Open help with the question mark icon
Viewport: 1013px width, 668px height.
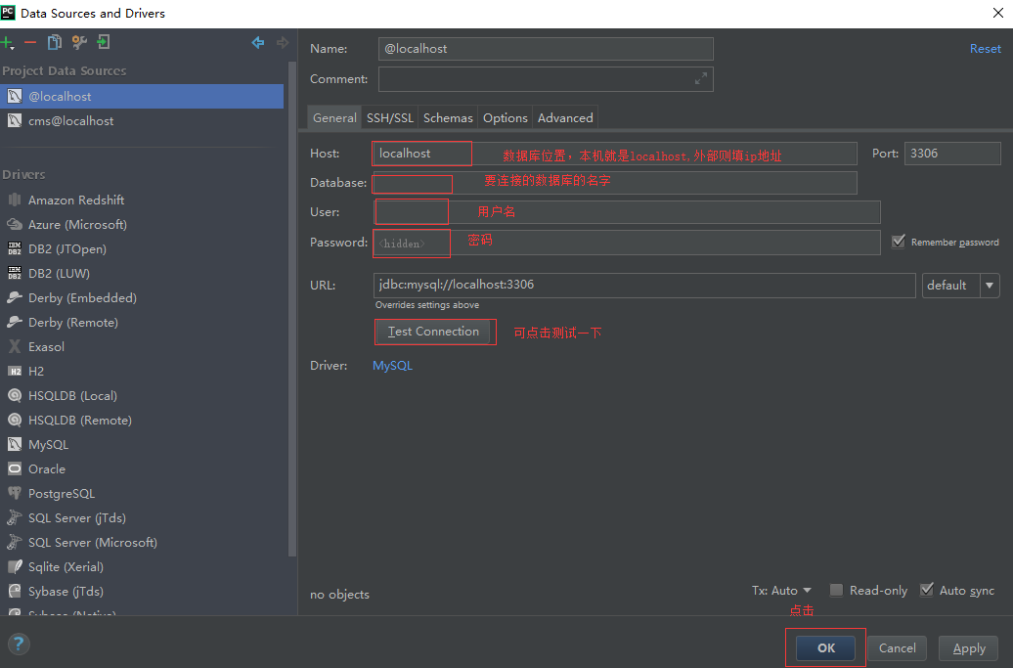coord(19,644)
